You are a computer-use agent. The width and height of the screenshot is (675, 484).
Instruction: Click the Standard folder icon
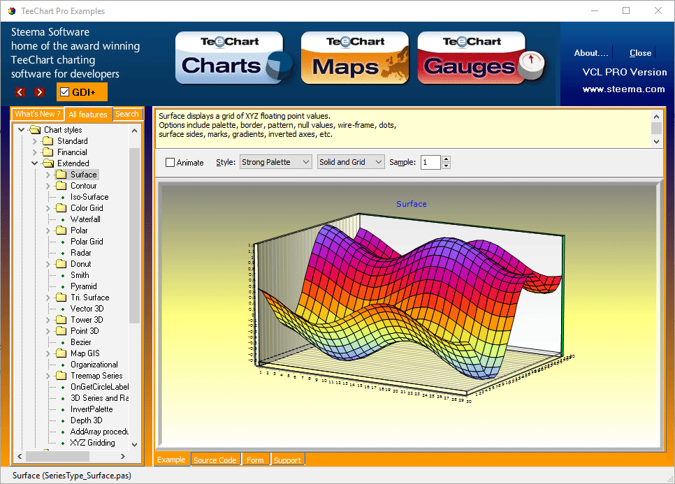click(x=48, y=140)
